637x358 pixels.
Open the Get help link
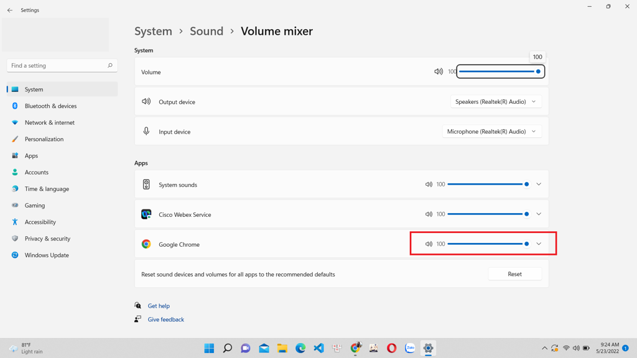159,306
